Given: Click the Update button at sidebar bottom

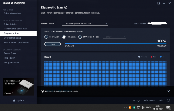Looking at the screenshot, I should (x=18, y=100).
